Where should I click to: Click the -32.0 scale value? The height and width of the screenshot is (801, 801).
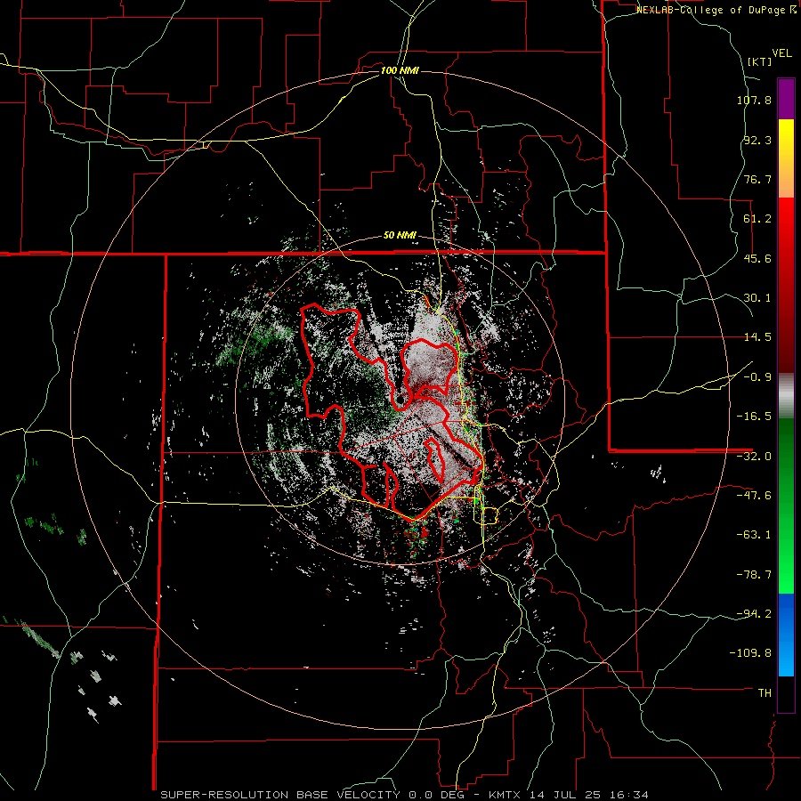[x=754, y=457]
